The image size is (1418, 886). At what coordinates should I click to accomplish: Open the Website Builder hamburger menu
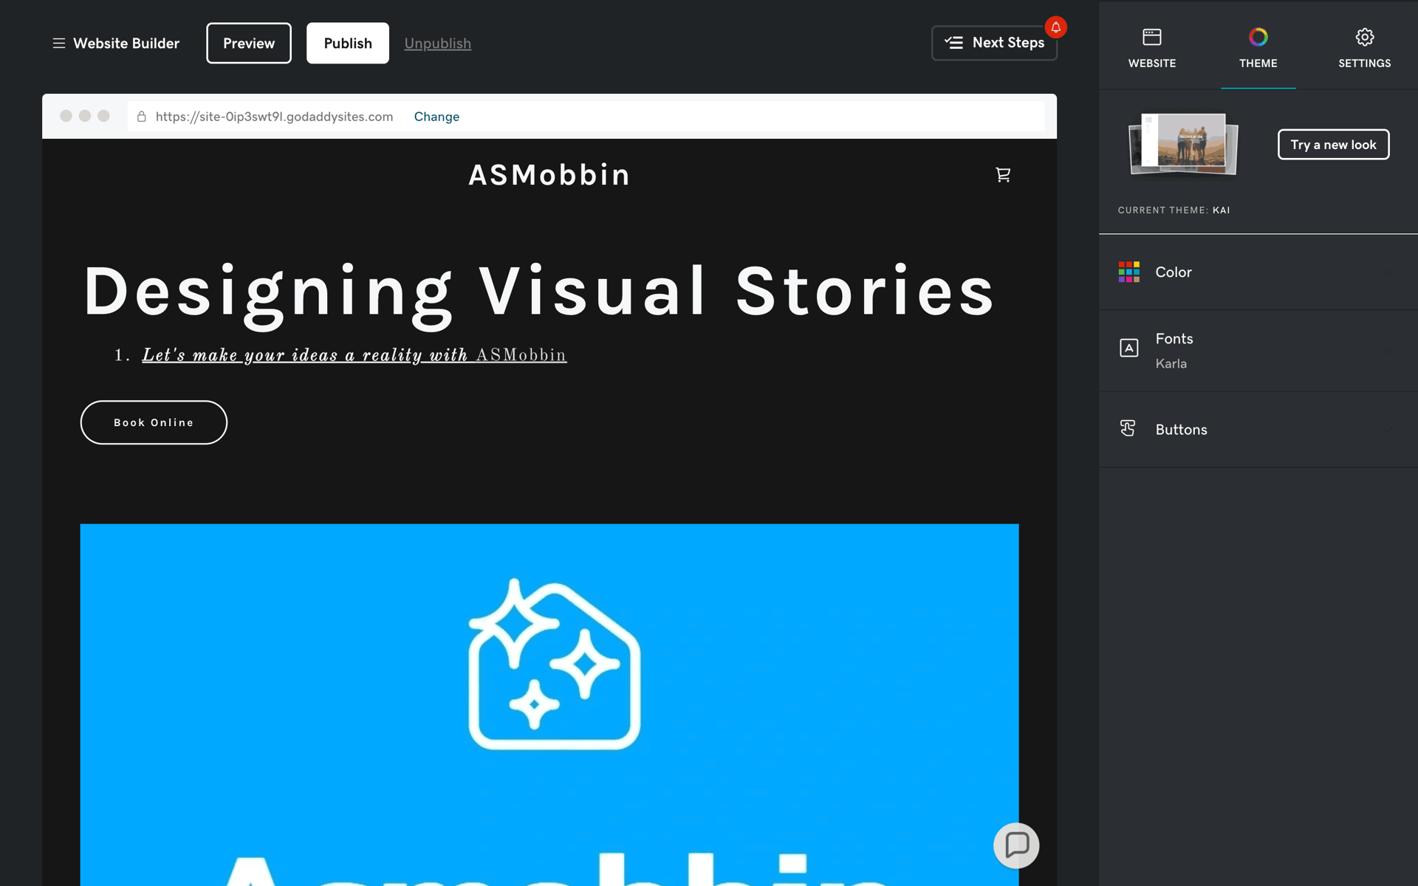(59, 44)
